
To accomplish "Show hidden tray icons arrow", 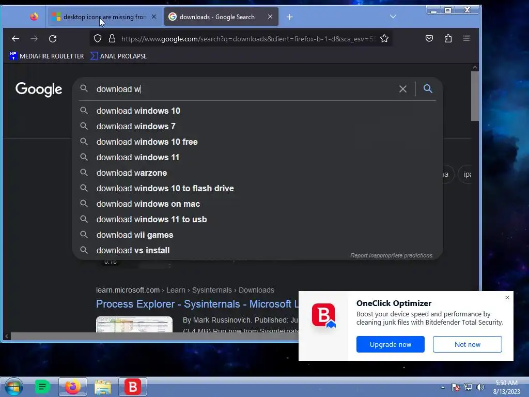I will (443, 387).
